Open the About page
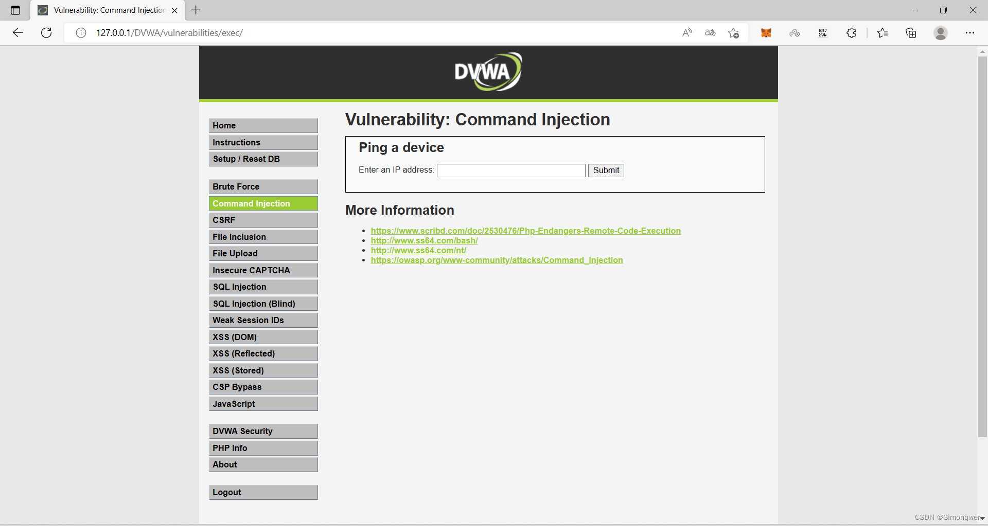988x526 pixels. click(x=263, y=464)
